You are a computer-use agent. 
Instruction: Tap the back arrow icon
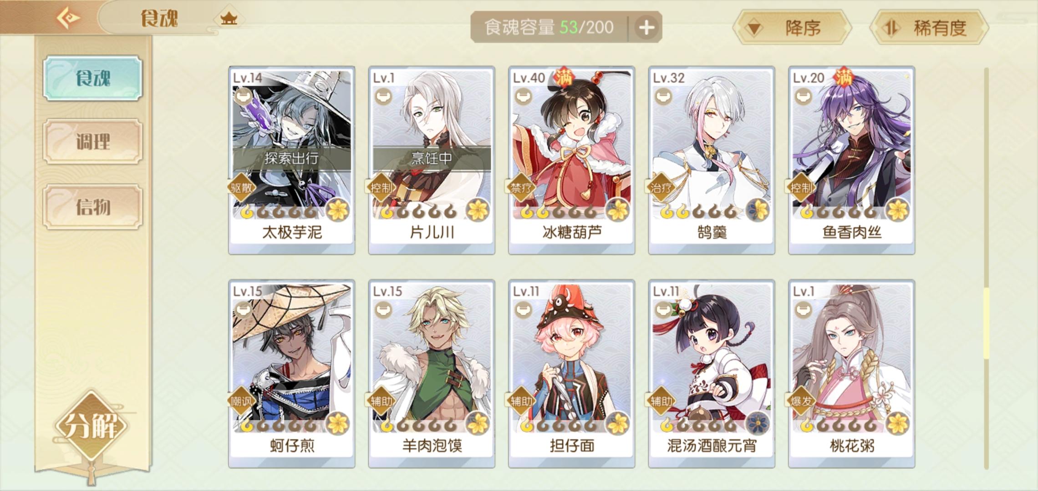coord(68,18)
